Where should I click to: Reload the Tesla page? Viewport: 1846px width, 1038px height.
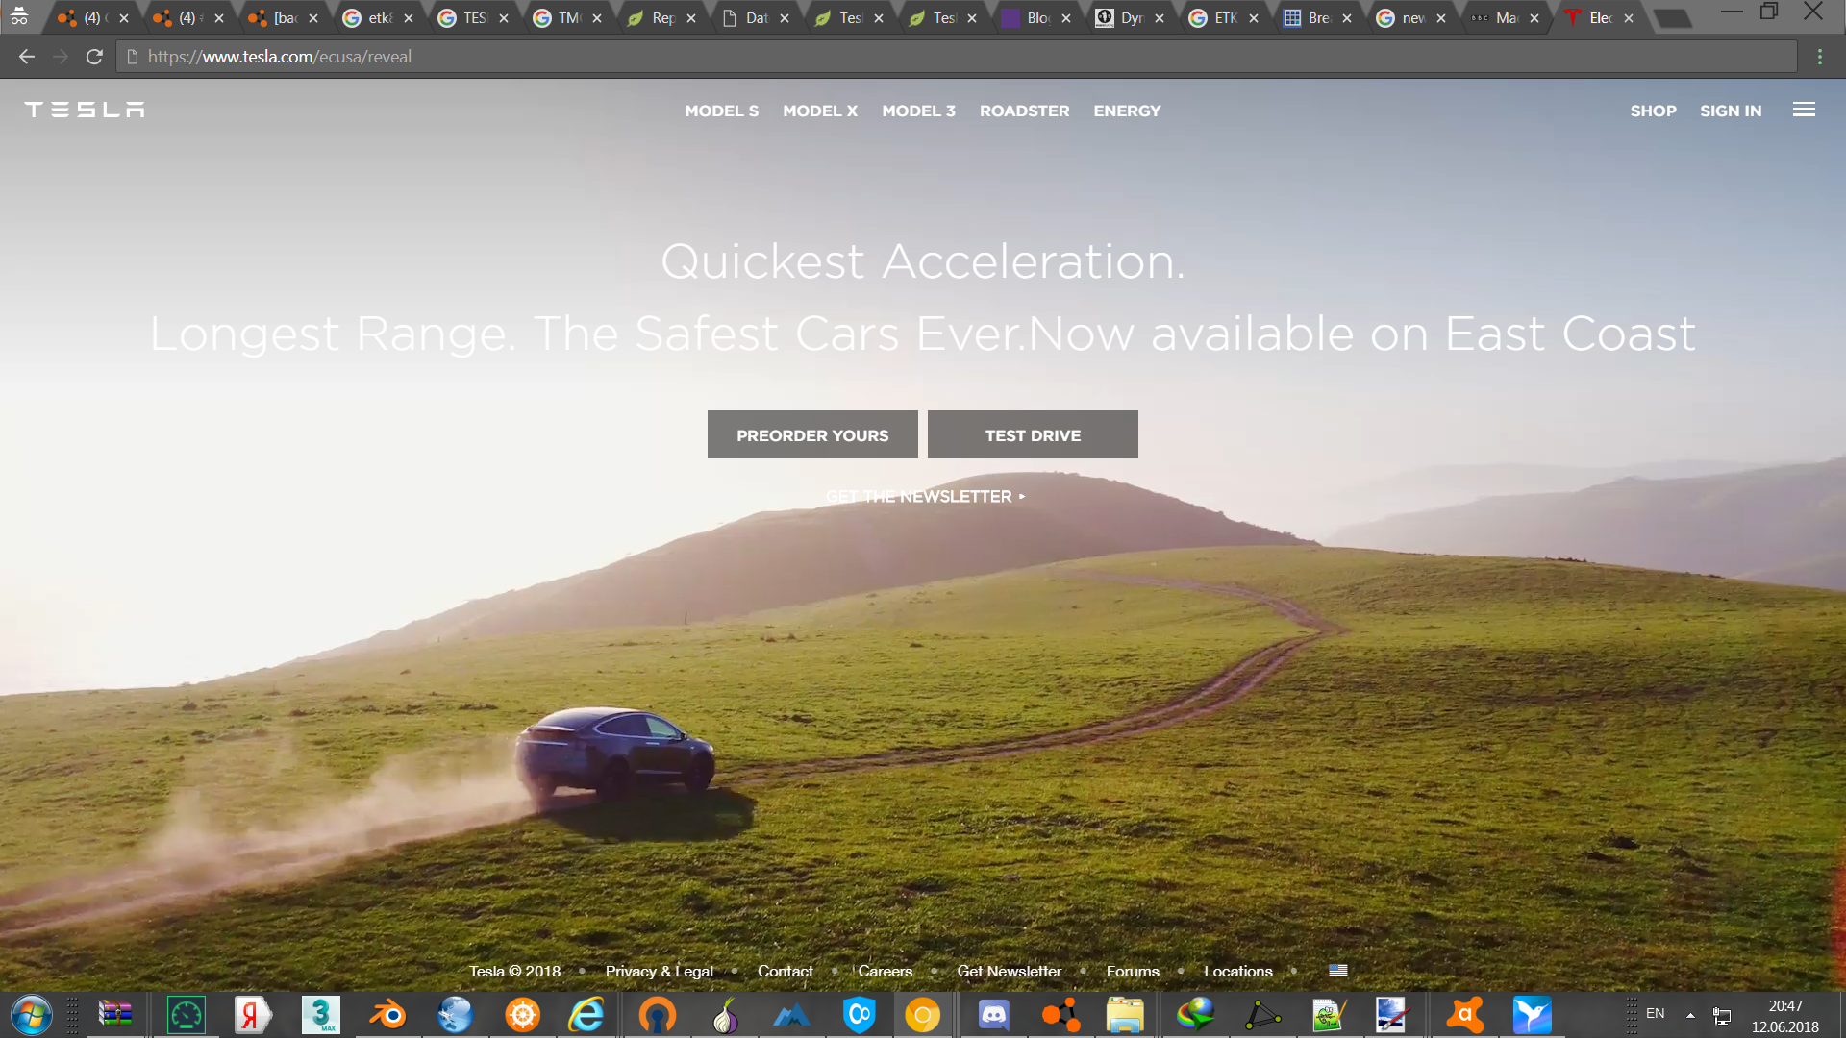[x=94, y=57]
